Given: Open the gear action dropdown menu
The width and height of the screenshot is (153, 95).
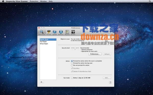Looking at the screenshot, I should coord(42,82).
